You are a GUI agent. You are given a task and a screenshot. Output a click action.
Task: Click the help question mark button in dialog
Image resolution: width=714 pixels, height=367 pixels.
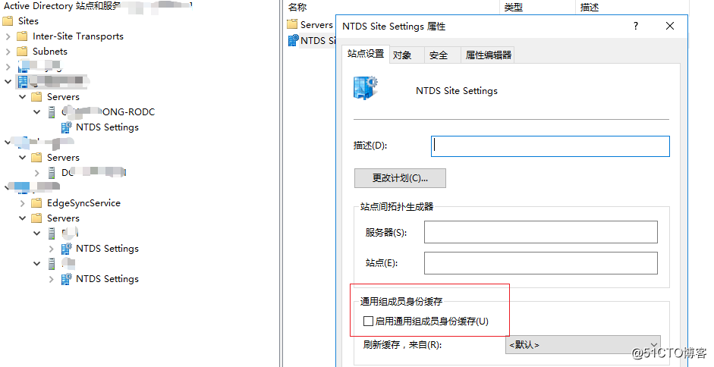pyautogui.click(x=636, y=26)
